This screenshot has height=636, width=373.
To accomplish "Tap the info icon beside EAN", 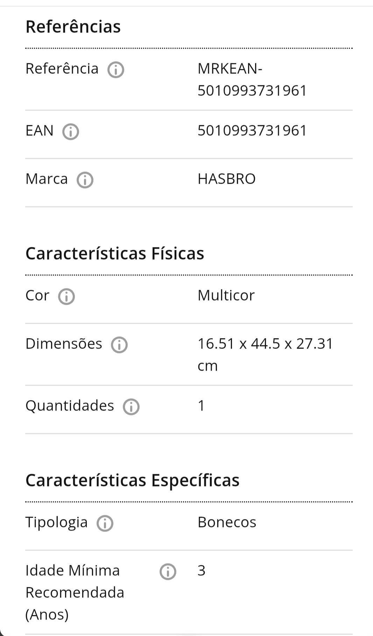I will [71, 132].
